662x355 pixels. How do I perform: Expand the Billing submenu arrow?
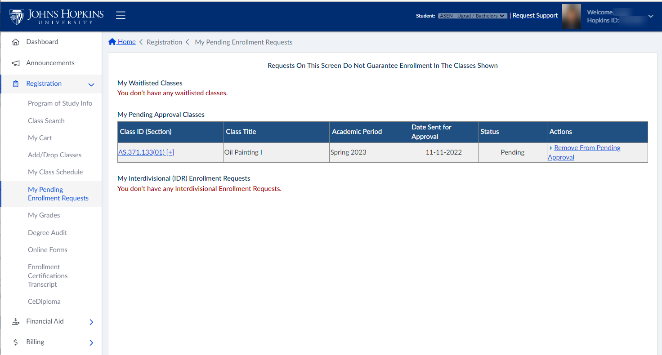91,343
